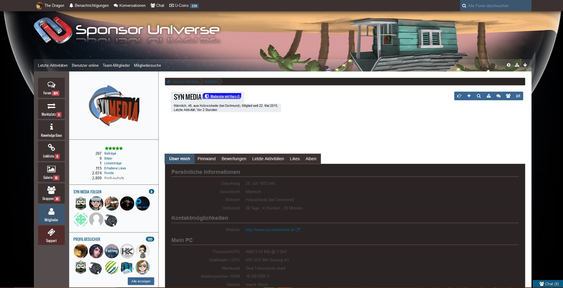Screen dimensions: 563x288
Task: Open Marktplatz from the sidebar
Action: pyautogui.click(x=51, y=109)
